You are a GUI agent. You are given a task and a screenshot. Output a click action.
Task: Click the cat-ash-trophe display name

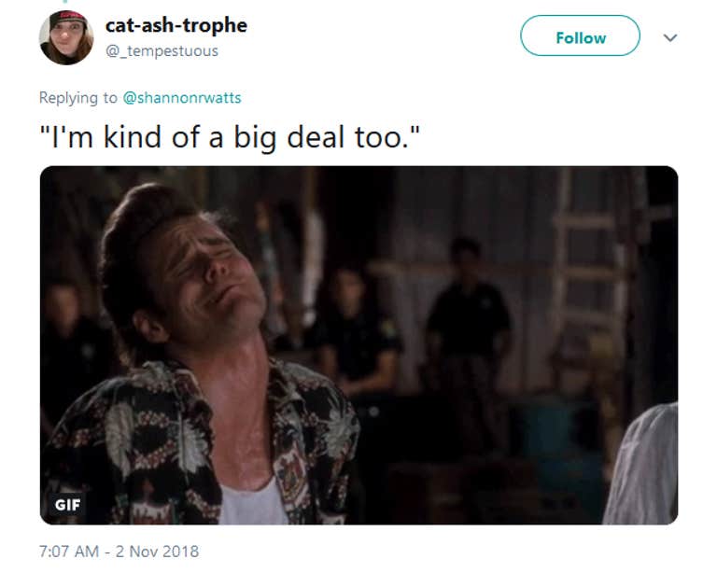tap(176, 25)
